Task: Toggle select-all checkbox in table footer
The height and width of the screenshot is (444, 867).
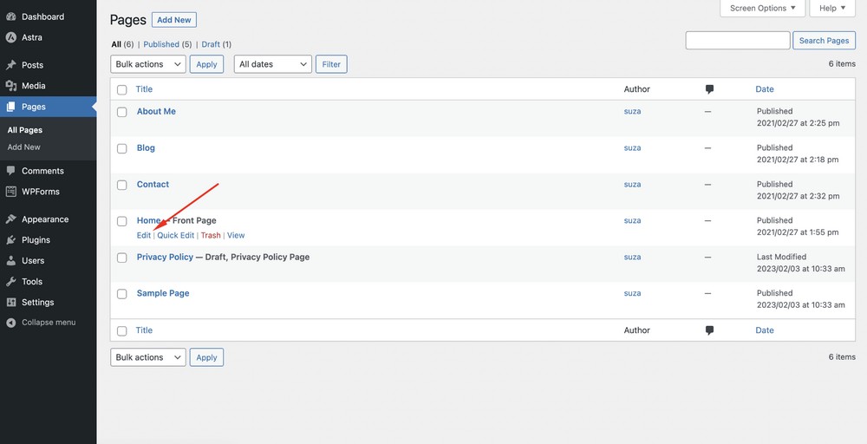Action: [x=122, y=330]
